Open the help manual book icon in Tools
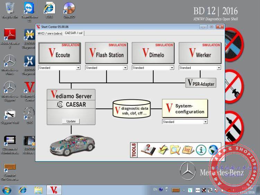This screenshot has width=260, height=195. [x=148, y=150]
